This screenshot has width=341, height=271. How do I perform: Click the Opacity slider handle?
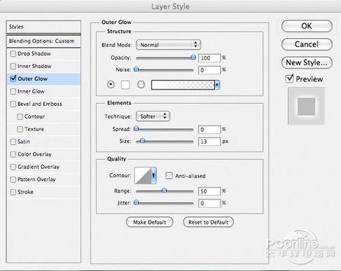(x=193, y=57)
